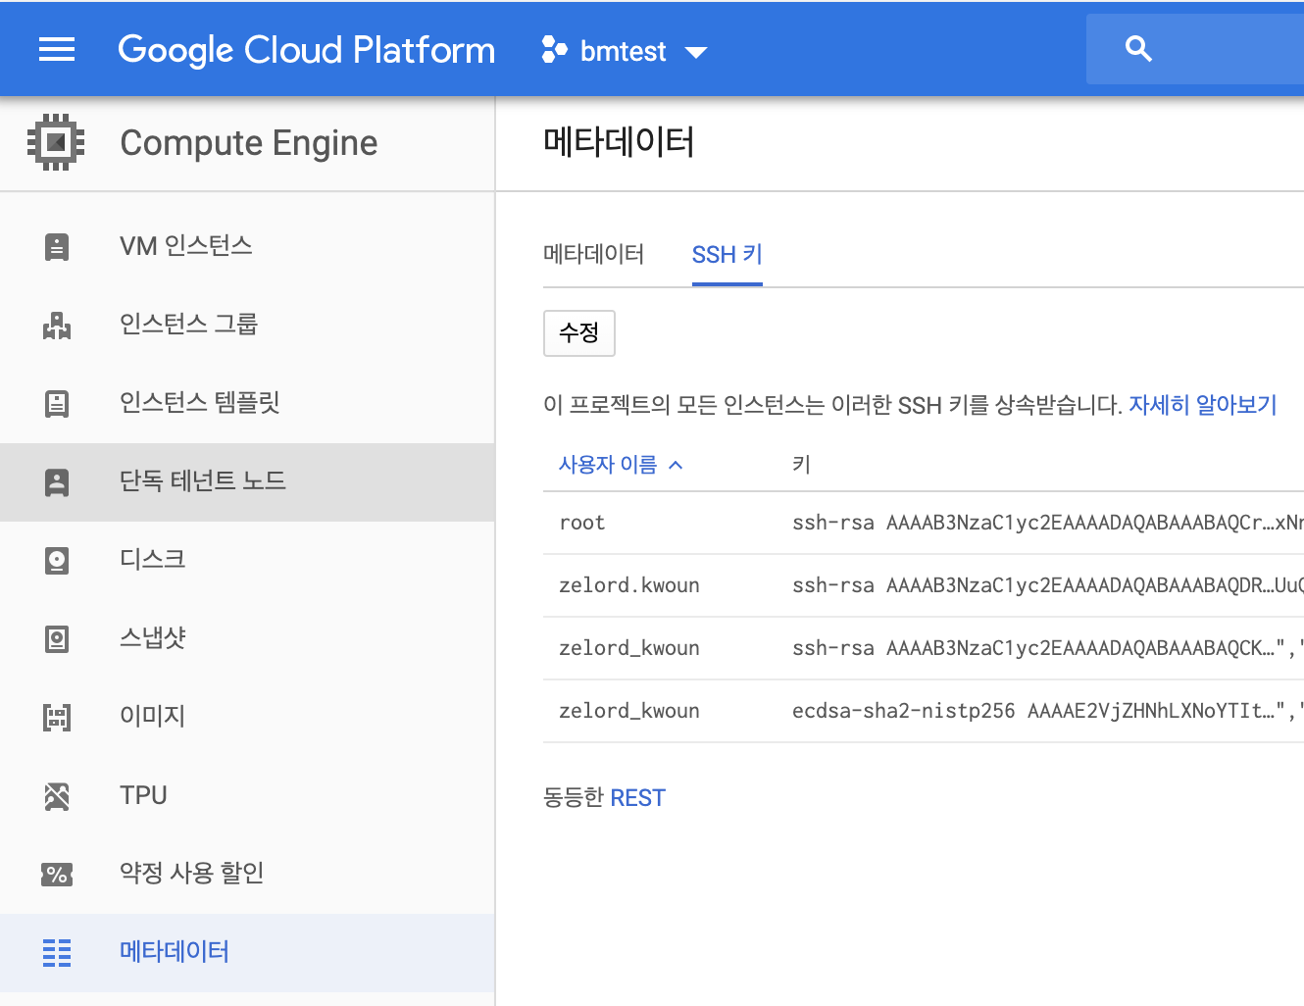Click the 수정 button
This screenshot has height=1006, width=1304.
pos(578,333)
